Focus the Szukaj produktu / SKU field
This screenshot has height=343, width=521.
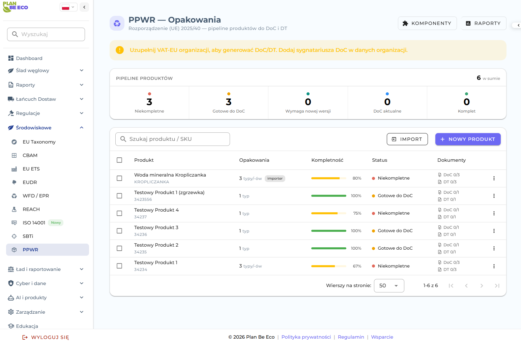point(173,139)
